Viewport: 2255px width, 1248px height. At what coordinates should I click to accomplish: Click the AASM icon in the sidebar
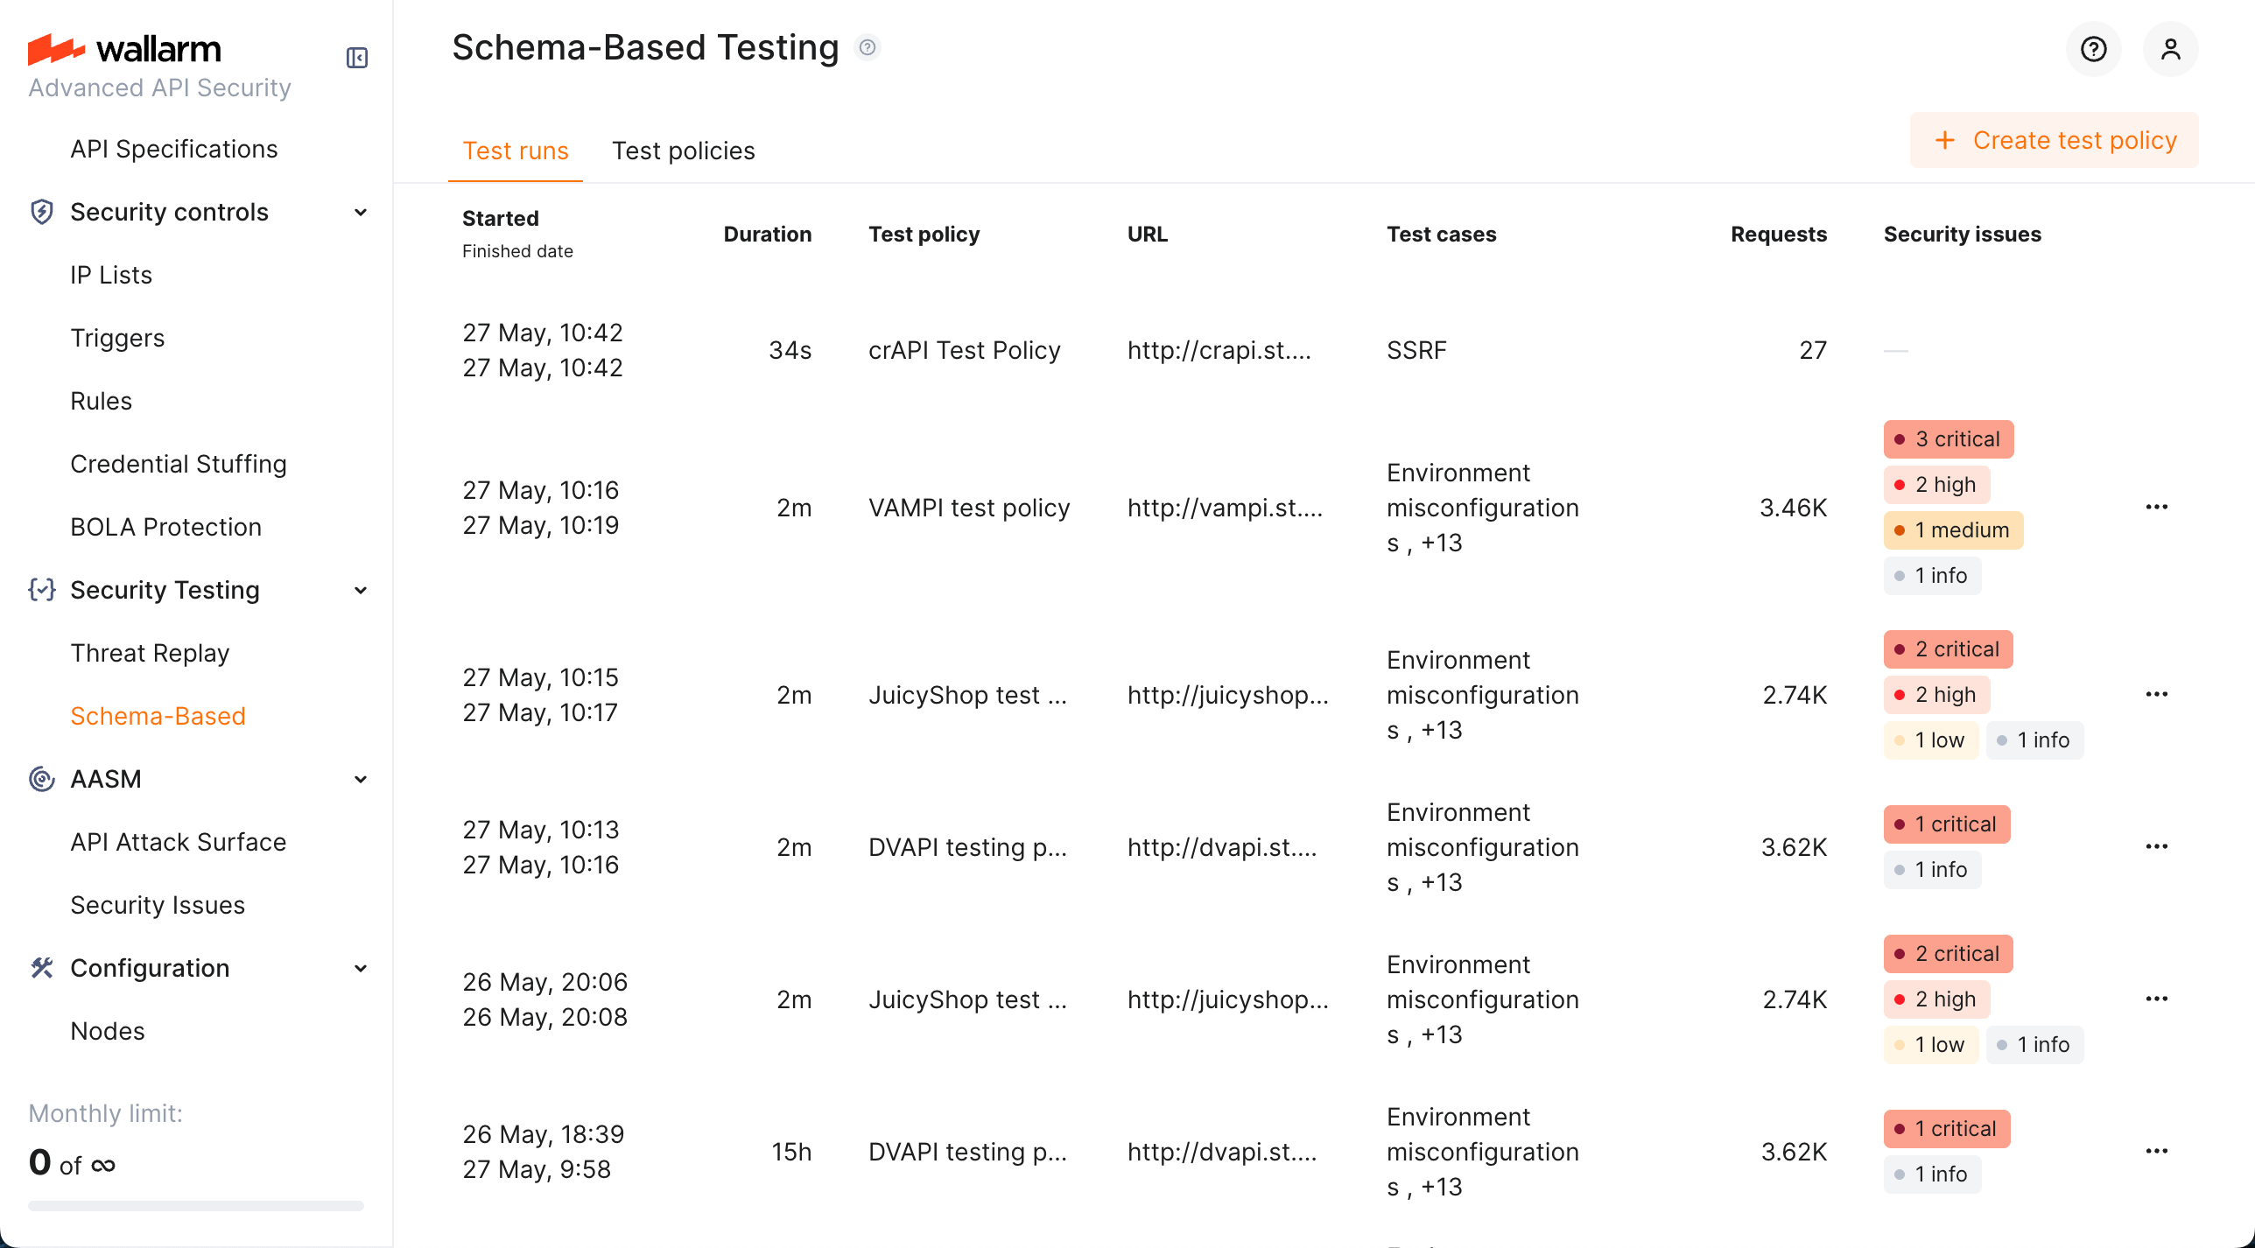coord(42,779)
